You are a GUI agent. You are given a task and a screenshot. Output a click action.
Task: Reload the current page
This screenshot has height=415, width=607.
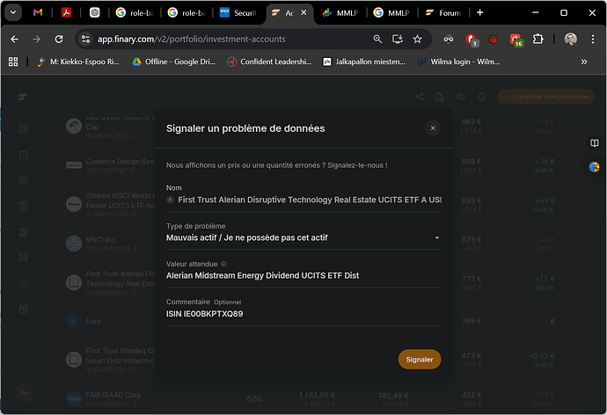pos(59,39)
